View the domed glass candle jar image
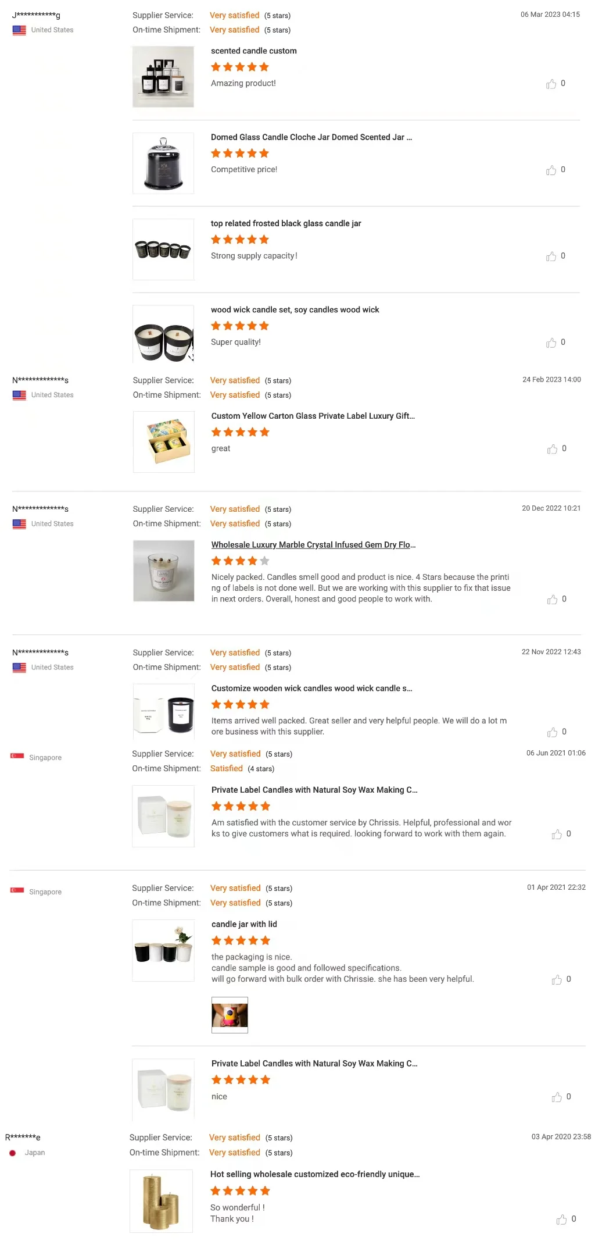This screenshot has height=1255, width=595. (163, 163)
